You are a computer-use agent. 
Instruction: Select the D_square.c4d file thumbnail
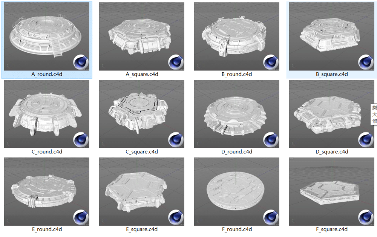tap(331, 114)
